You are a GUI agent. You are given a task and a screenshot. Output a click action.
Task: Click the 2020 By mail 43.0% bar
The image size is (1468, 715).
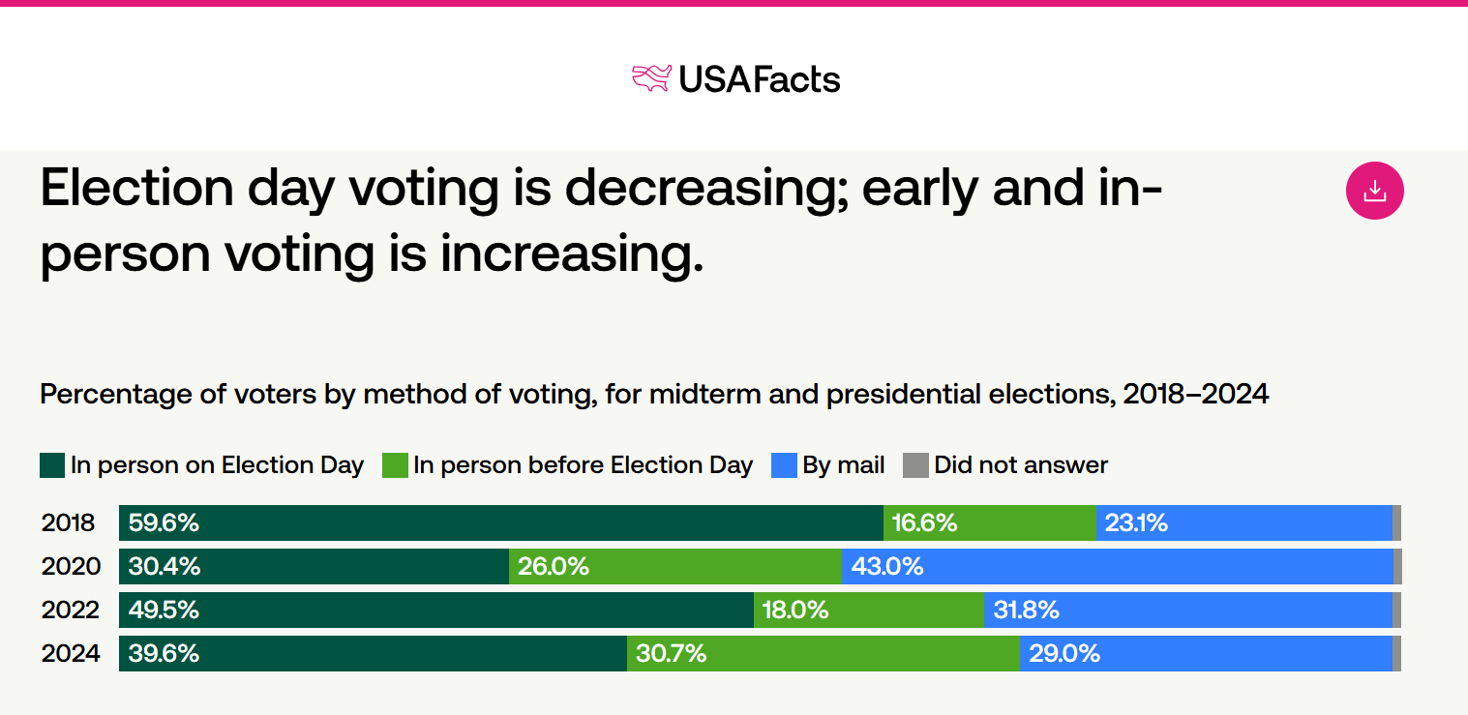[x=1117, y=567]
